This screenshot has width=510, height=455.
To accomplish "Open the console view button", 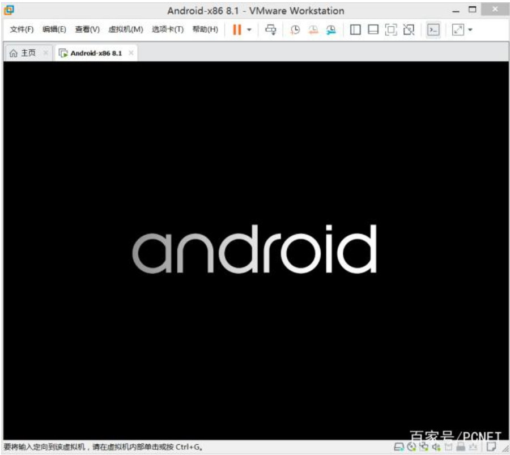I will coord(433,30).
